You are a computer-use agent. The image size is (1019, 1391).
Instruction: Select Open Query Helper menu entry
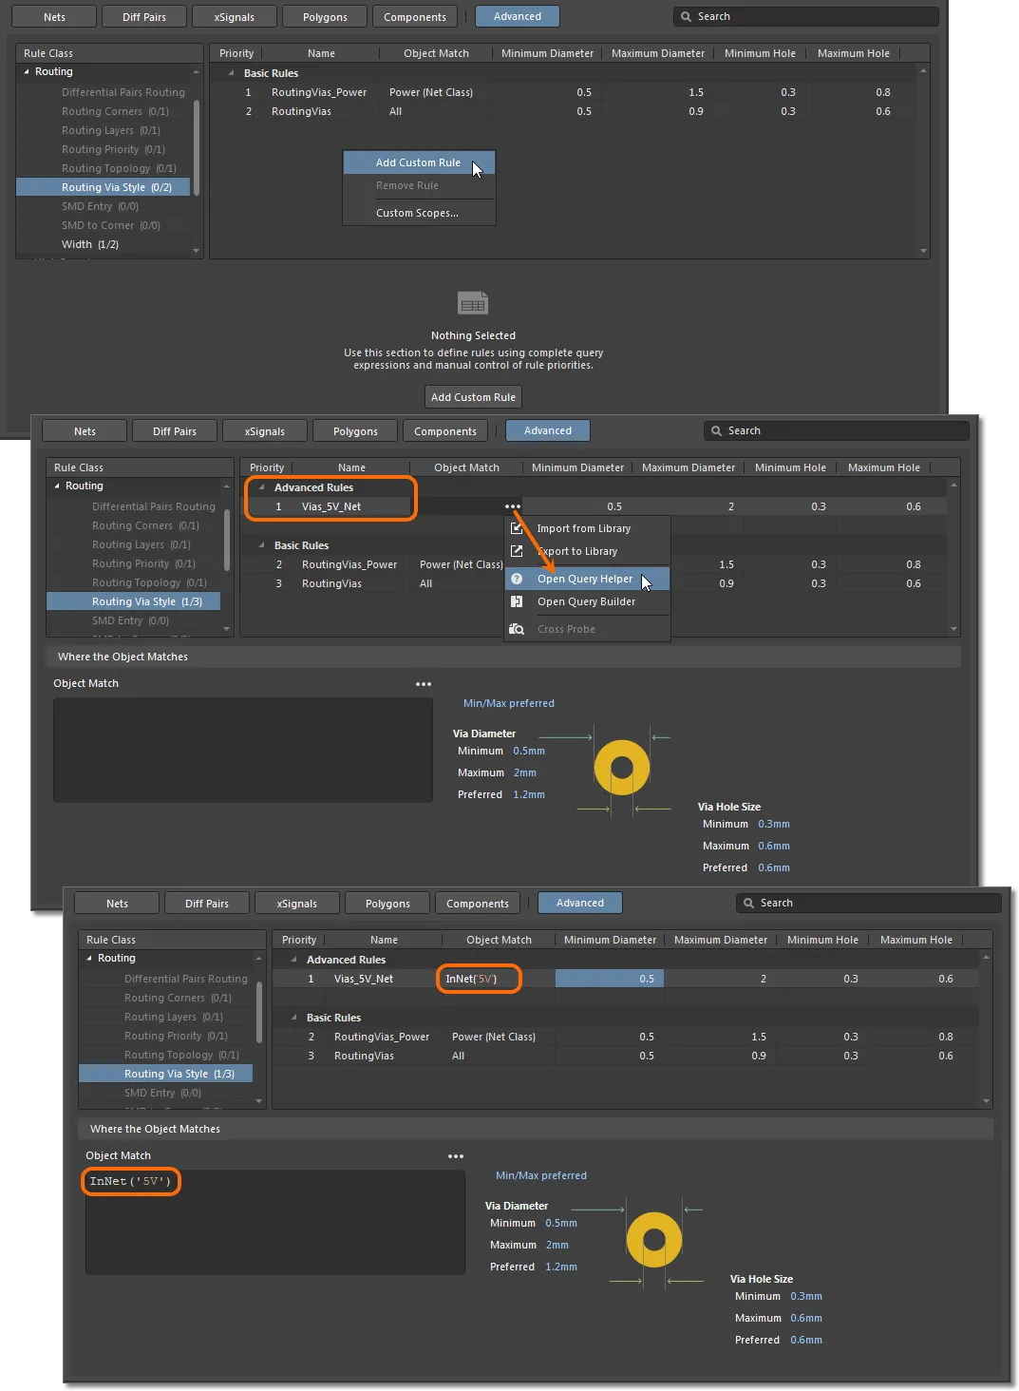[585, 579]
